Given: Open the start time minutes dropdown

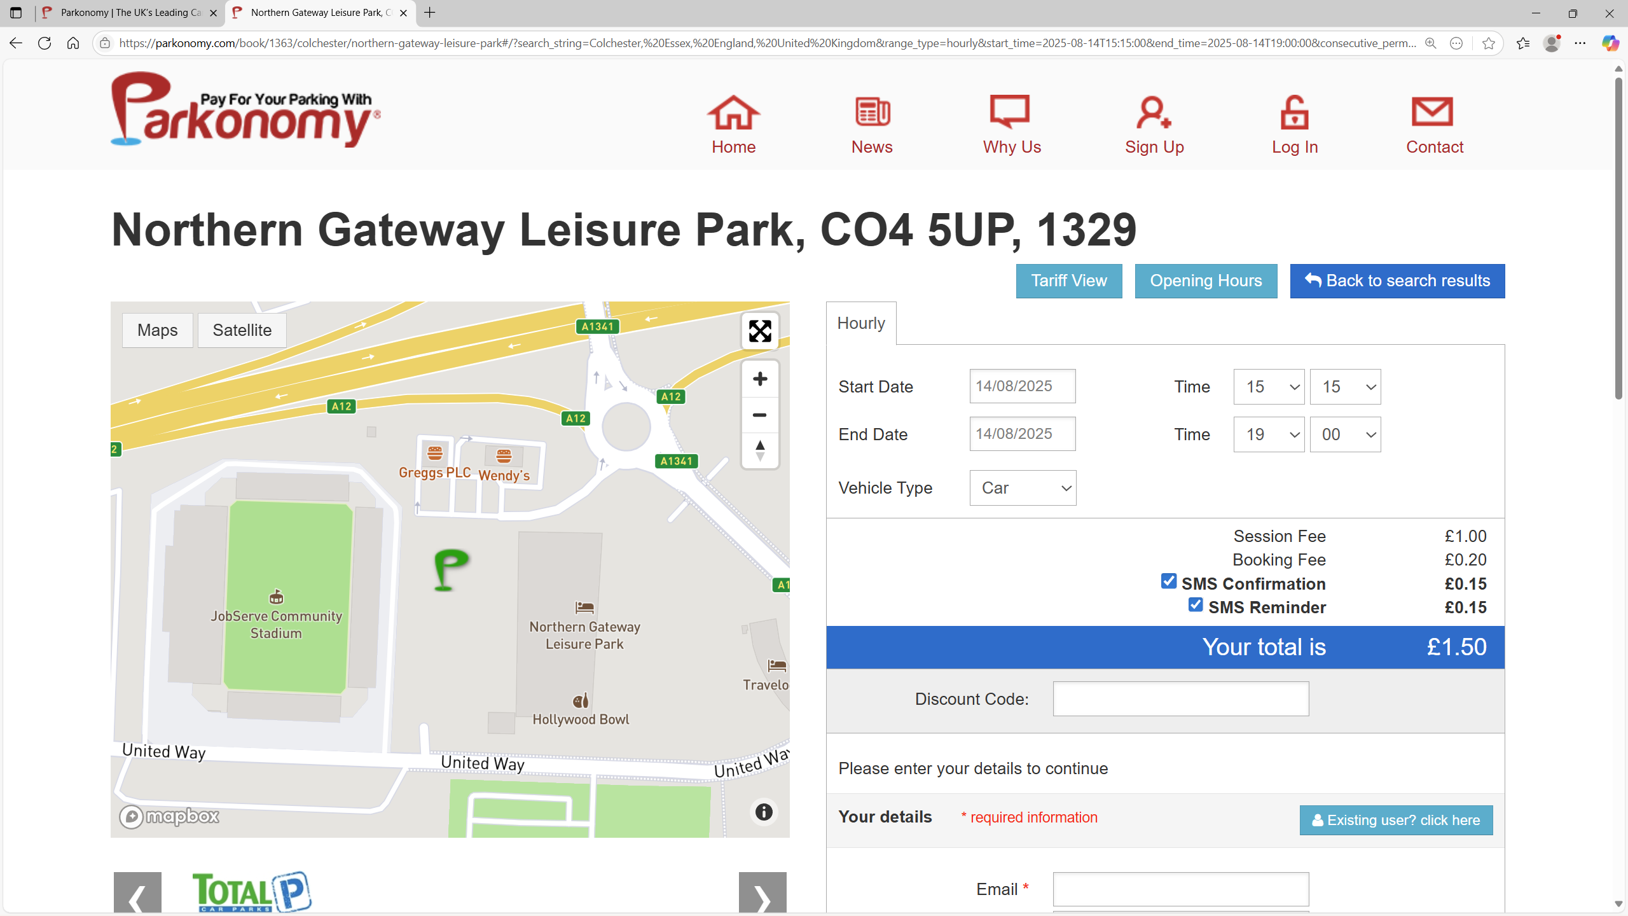Looking at the screenshot, I should (x=1345, y=387).
